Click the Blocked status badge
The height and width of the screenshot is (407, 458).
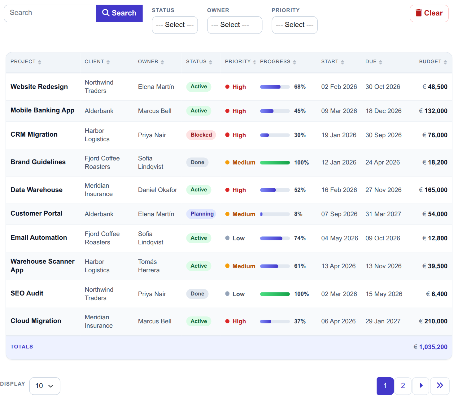[201, 135]
